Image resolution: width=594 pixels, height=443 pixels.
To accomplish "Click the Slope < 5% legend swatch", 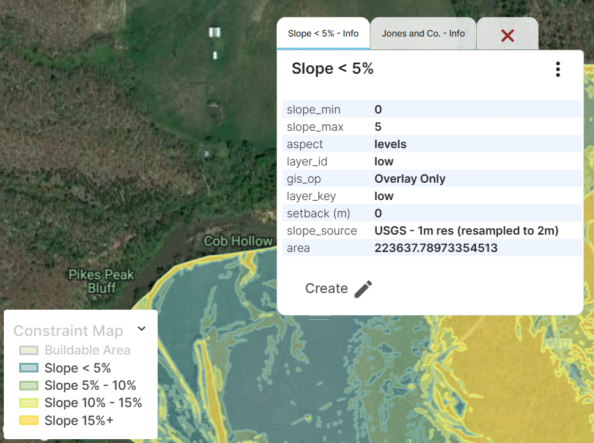I will point(28,368).
